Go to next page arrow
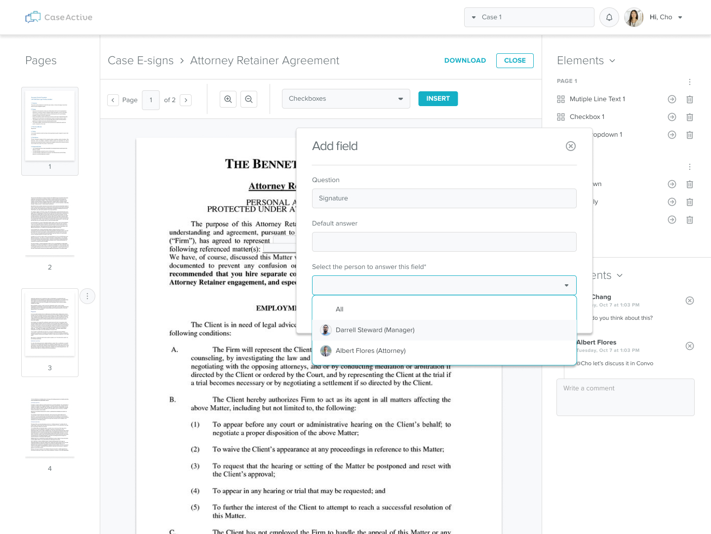Viewport: 711px width, 534px height. [x=186, y=100]
